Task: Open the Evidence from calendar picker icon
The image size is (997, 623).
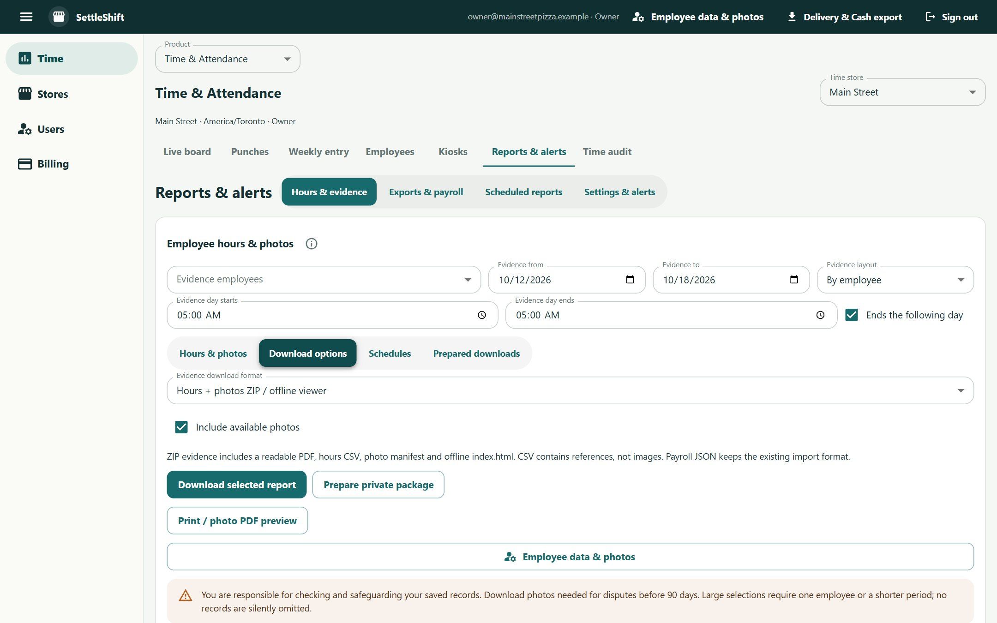Action: point(630,280)
